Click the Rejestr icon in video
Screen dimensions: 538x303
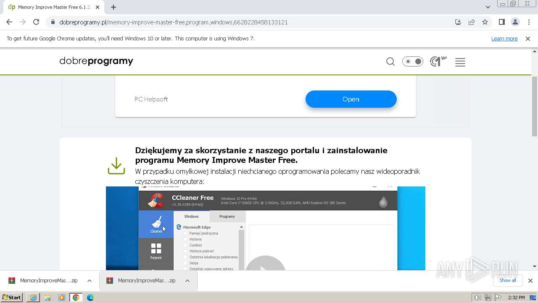pos(156,251)
